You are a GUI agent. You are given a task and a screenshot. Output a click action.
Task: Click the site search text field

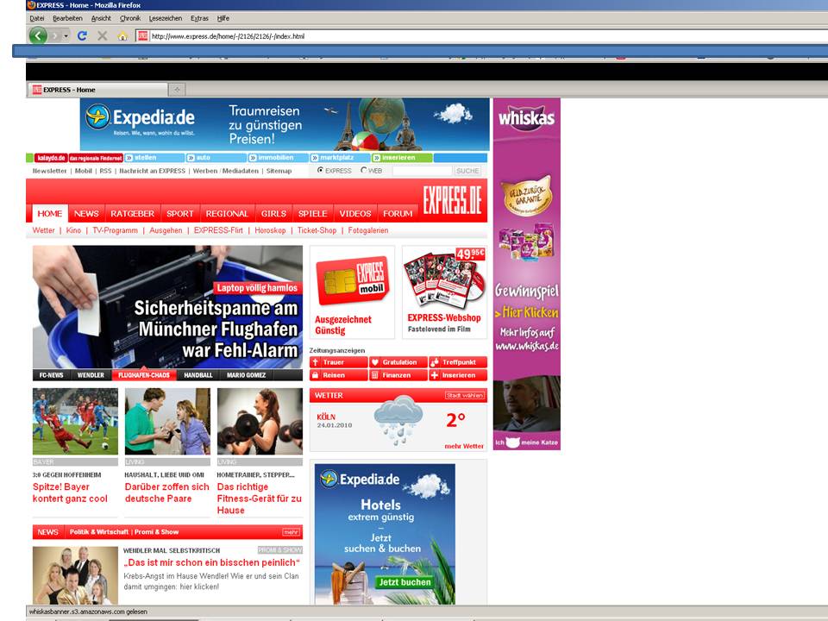pyautogui.click(x=422, y=171)
